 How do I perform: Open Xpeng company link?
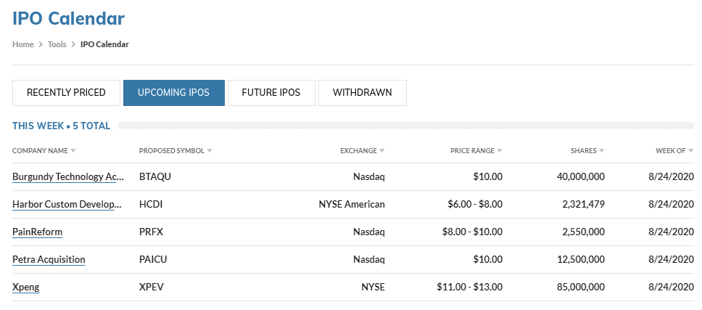pyautogui.click(x=26, y=287)
